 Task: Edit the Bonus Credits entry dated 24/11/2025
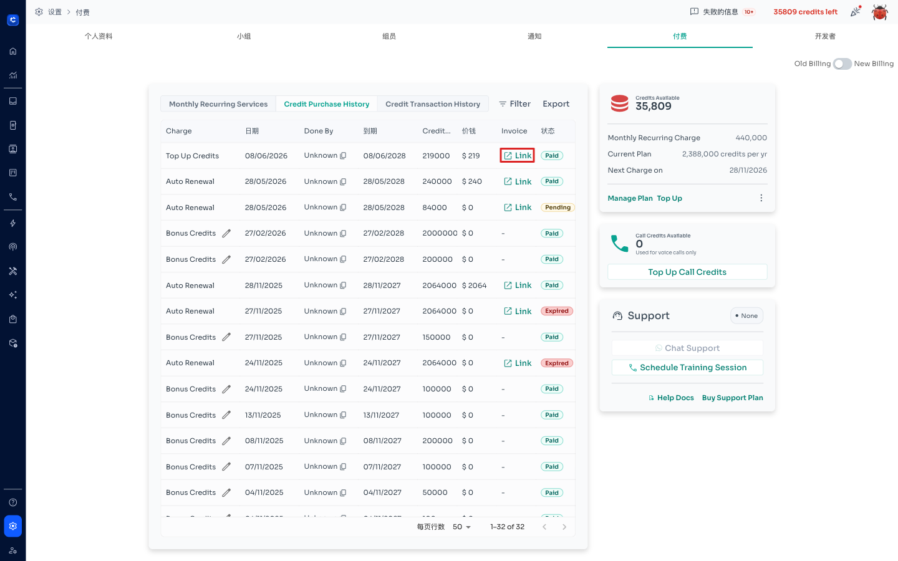(x=226, y=389)
